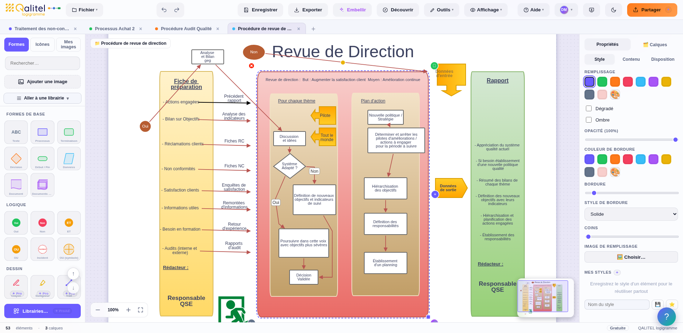Adjust the Coins slider handle
The width and height of the screenshot is (683, 333).
[588, 237]
